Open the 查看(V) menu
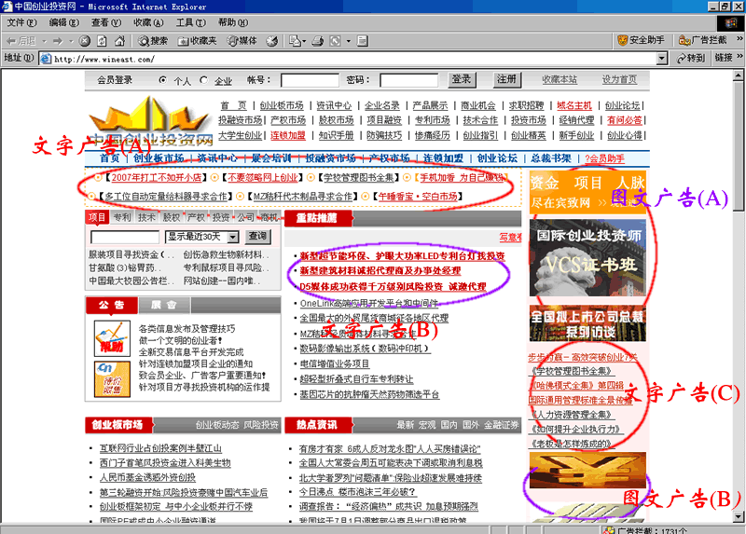 click(106, 22)
